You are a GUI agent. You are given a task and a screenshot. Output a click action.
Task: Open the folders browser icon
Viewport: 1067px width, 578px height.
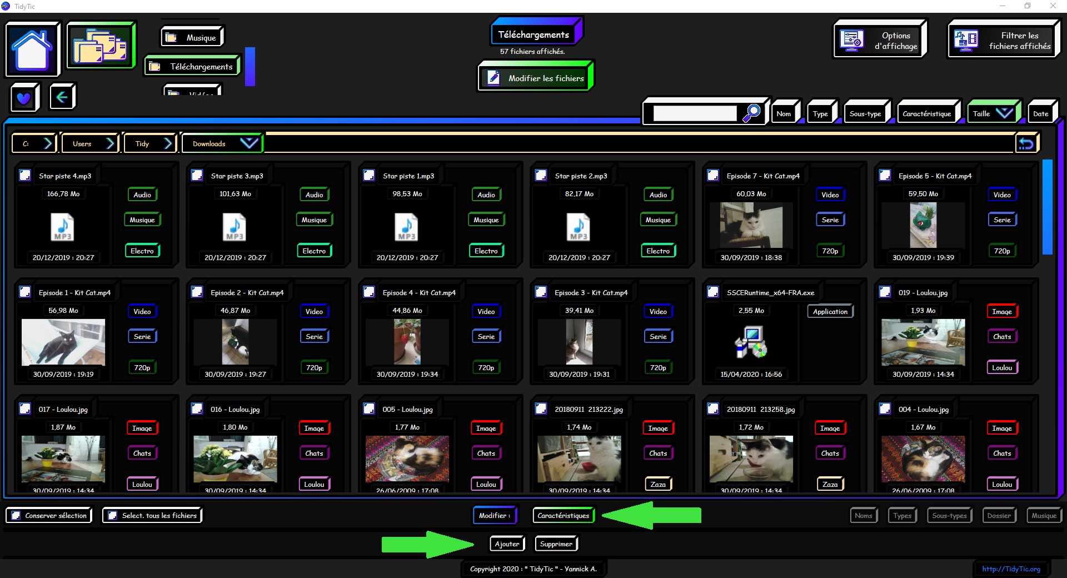(x=101, y=46)
